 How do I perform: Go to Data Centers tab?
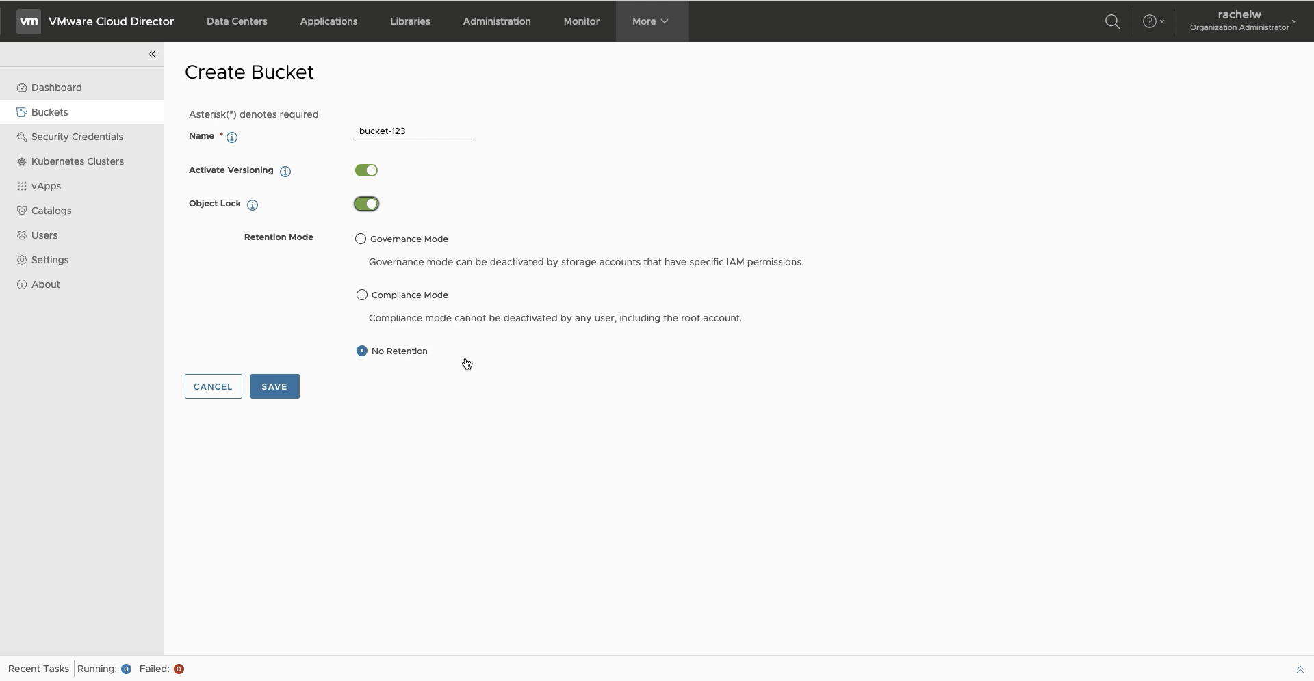[x=237, y=21]
